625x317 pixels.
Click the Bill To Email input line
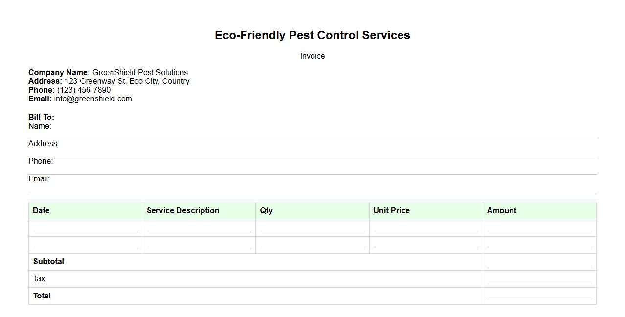click(312, 187)
